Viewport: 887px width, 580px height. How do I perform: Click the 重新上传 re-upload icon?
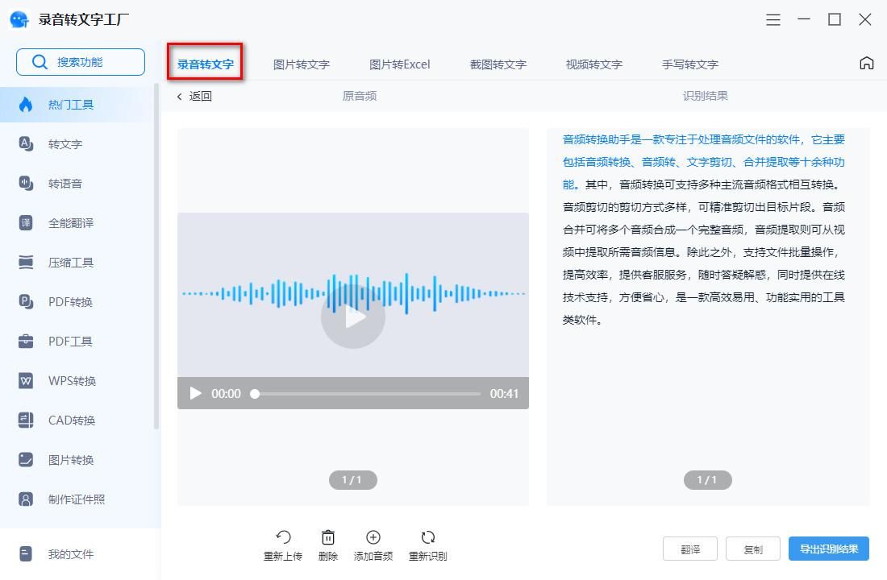283,537
